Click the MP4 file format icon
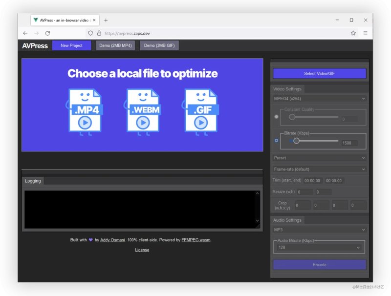 coord(85,112)
